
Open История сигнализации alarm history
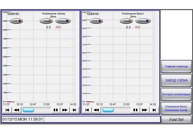click(177, 94)
